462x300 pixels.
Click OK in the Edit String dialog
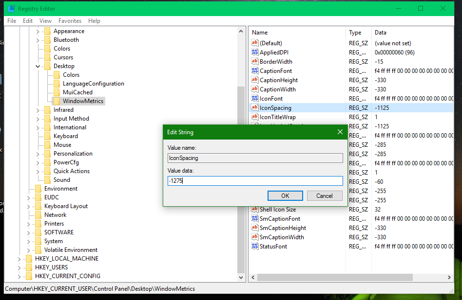285,195
